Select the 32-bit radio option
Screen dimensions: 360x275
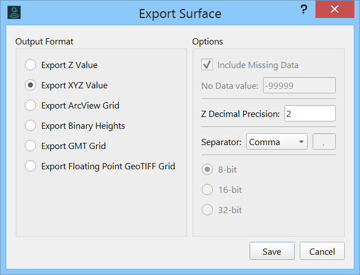[207, 210]
